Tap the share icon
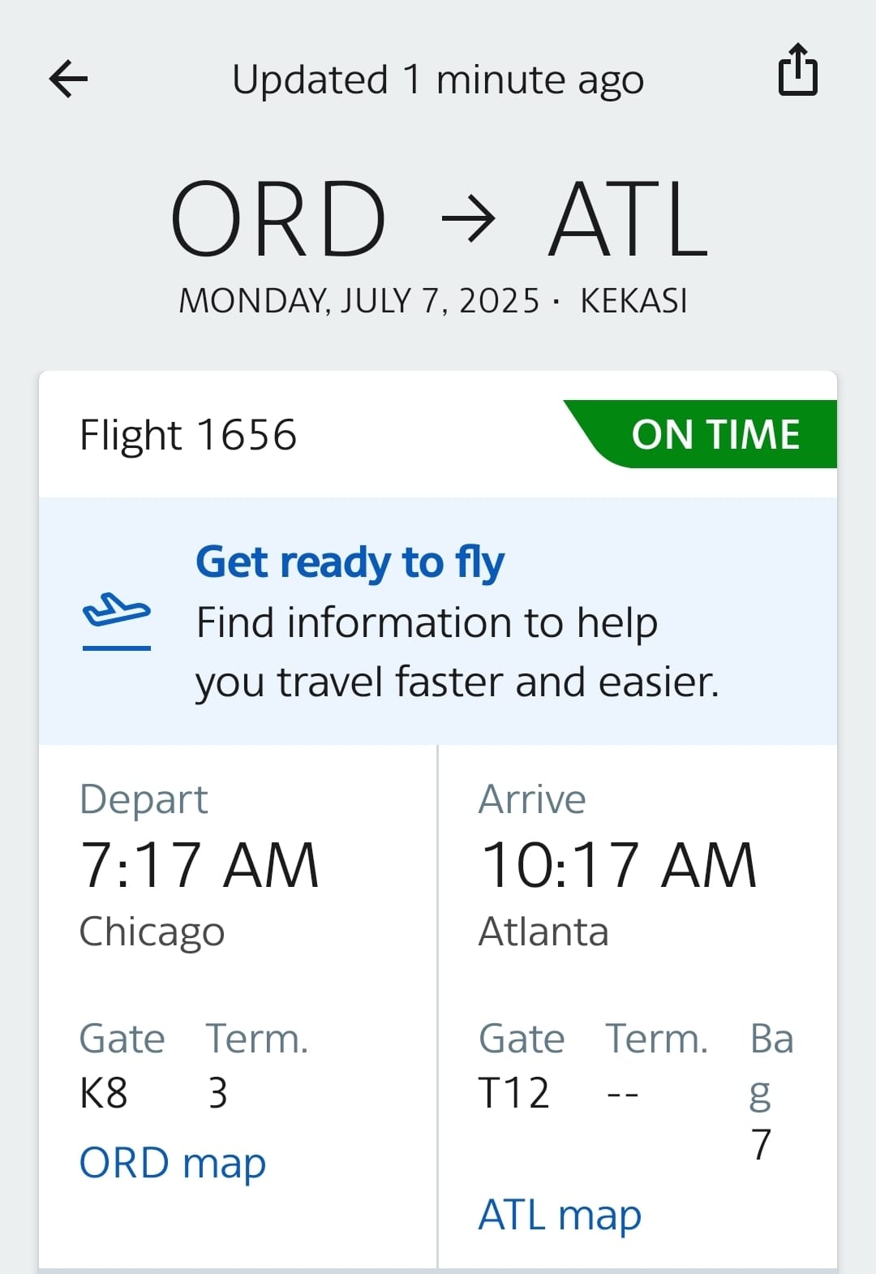The width and height of the screenshot is (876, 1274). click(x=798, y=71)
